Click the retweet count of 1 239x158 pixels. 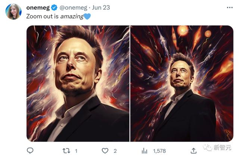pos(76,151)
